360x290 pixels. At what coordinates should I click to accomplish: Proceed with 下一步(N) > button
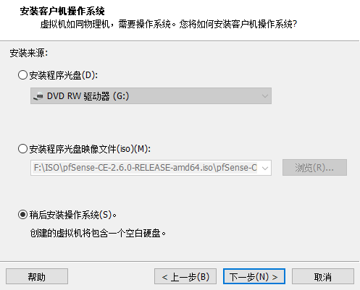coord(254,276)
